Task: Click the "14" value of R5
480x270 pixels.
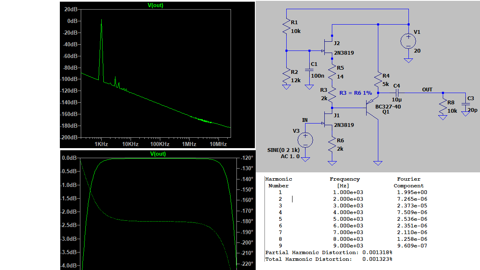Action: coord(340,77)
